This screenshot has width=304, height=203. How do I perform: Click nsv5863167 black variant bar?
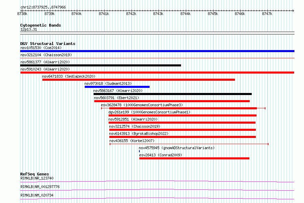172,94
